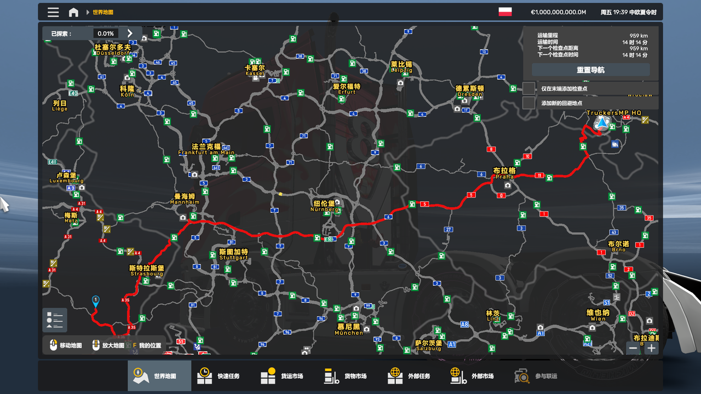This screenshot has height=394, width=701.
Task: Click the camera icon near Wien
Action: (x=592, y=328)
